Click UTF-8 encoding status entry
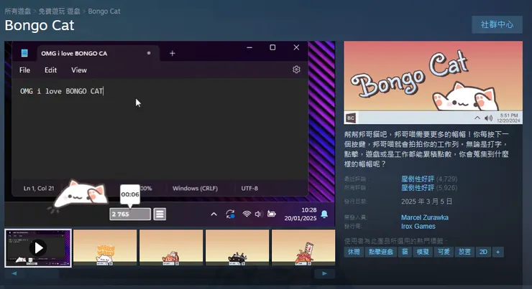Screen dimensions: 532x289 pyautogui.click(x=249, y=188)
